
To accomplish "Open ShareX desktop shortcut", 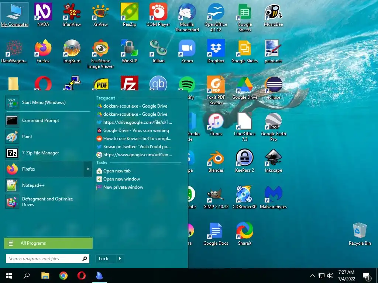I will 245,234.
